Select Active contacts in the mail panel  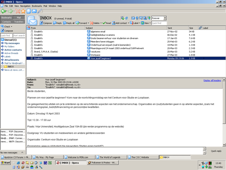tap(13, 50)
